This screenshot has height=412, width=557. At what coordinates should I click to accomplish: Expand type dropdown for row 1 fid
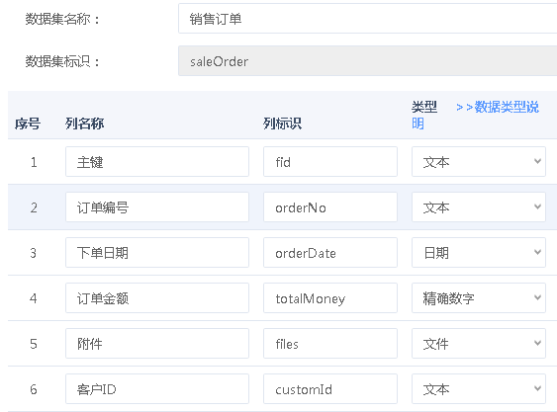(479, 162)
